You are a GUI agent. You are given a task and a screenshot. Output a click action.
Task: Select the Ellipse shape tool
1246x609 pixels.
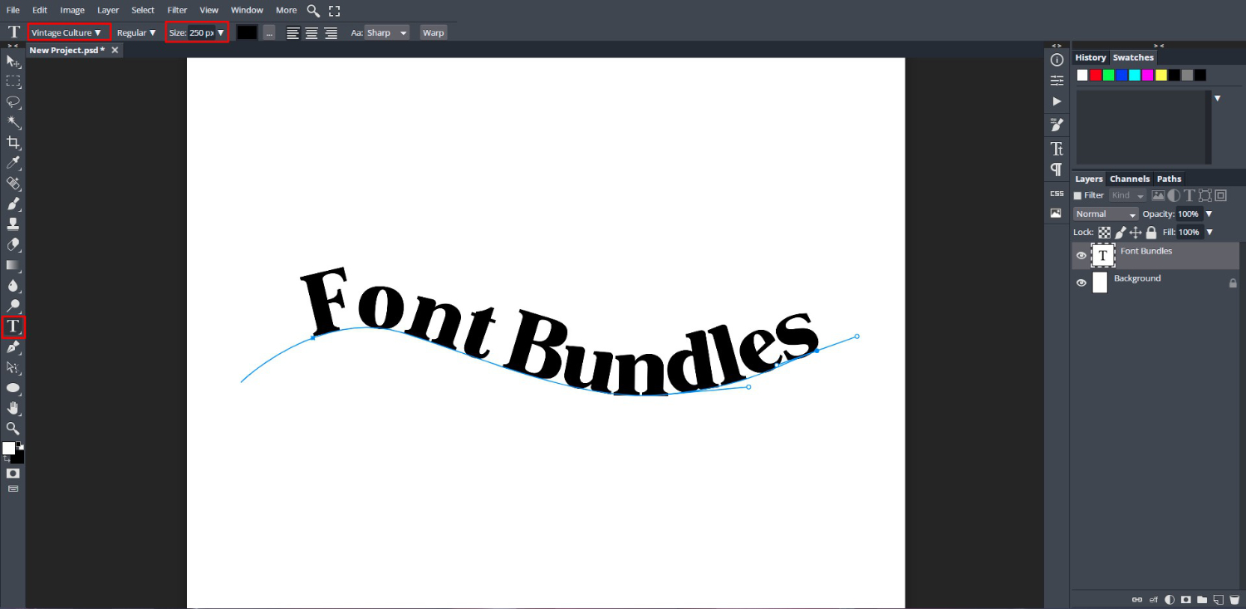point(13,388)
